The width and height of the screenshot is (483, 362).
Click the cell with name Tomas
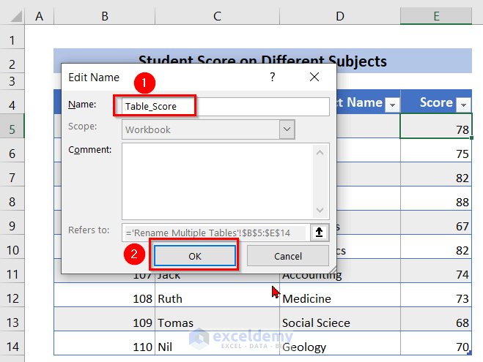217,323
